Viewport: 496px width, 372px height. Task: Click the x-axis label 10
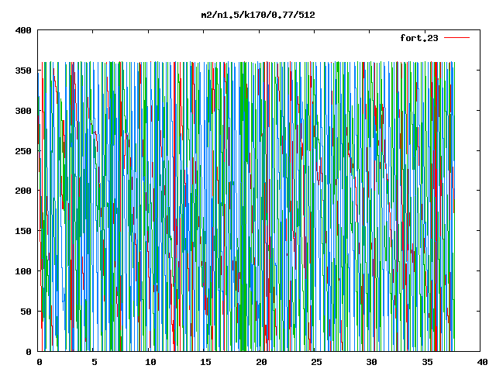[x=150, y=362]
